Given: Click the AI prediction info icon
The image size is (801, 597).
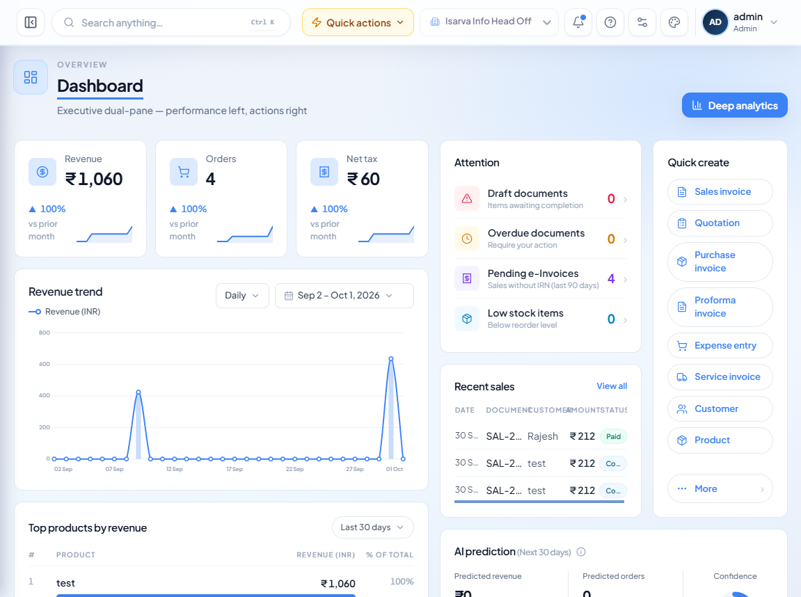Looking at the screenshot, I should click(581, 552).
